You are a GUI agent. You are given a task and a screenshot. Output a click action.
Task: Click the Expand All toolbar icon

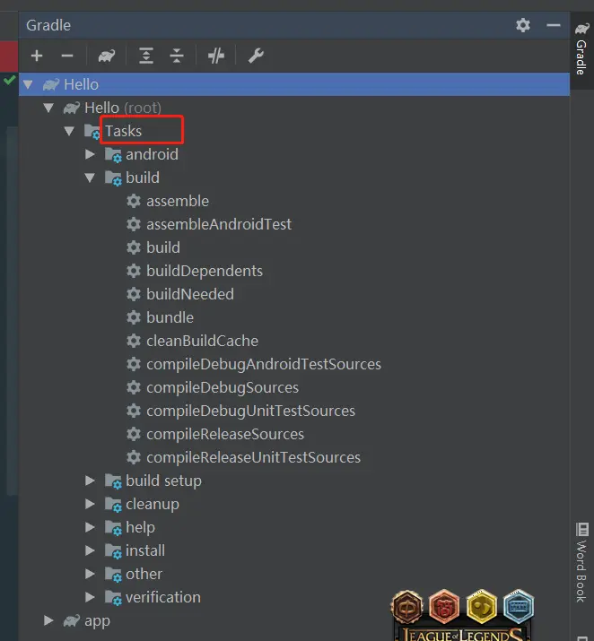[146, 56]
